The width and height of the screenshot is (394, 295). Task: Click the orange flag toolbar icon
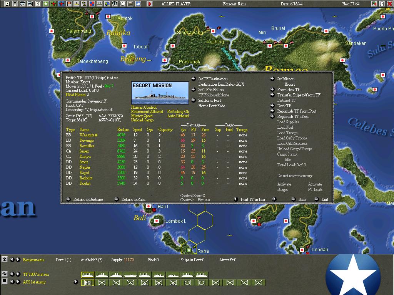[68, 4]
